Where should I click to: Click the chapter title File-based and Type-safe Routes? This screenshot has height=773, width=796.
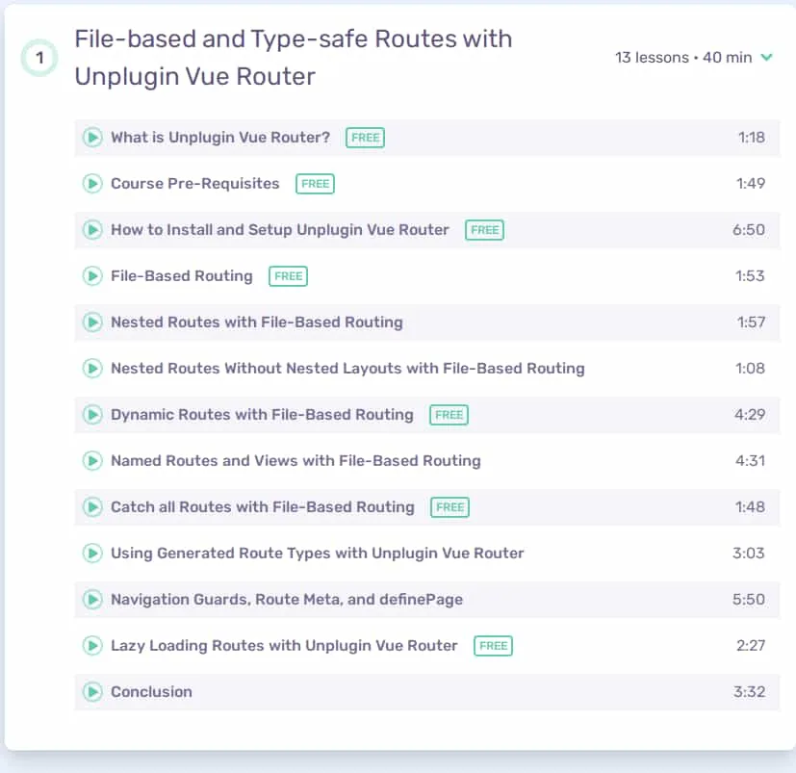(x=294, y=58)
